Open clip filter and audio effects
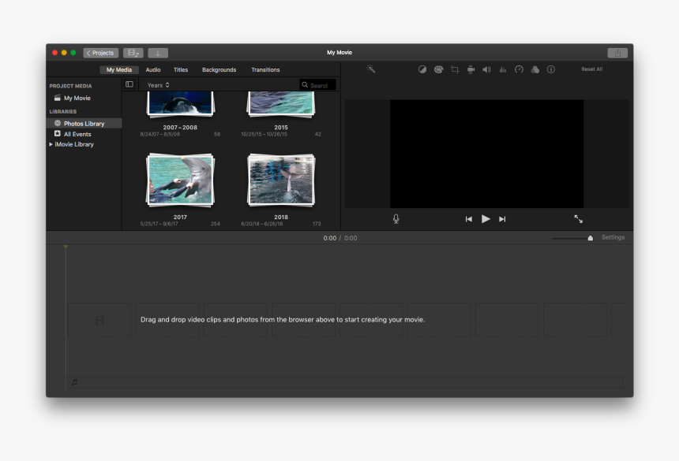679x461 pixels. [x=535, y=69]
